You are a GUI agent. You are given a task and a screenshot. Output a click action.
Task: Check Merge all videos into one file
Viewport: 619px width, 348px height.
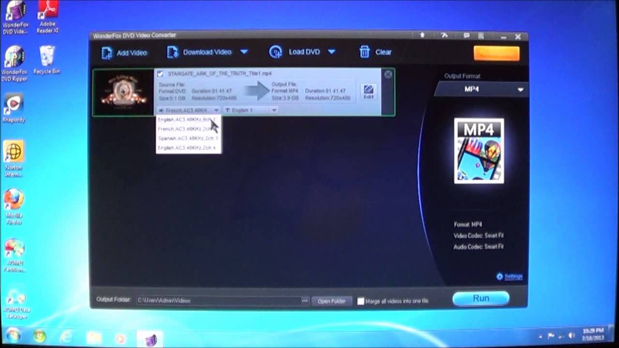360,301
